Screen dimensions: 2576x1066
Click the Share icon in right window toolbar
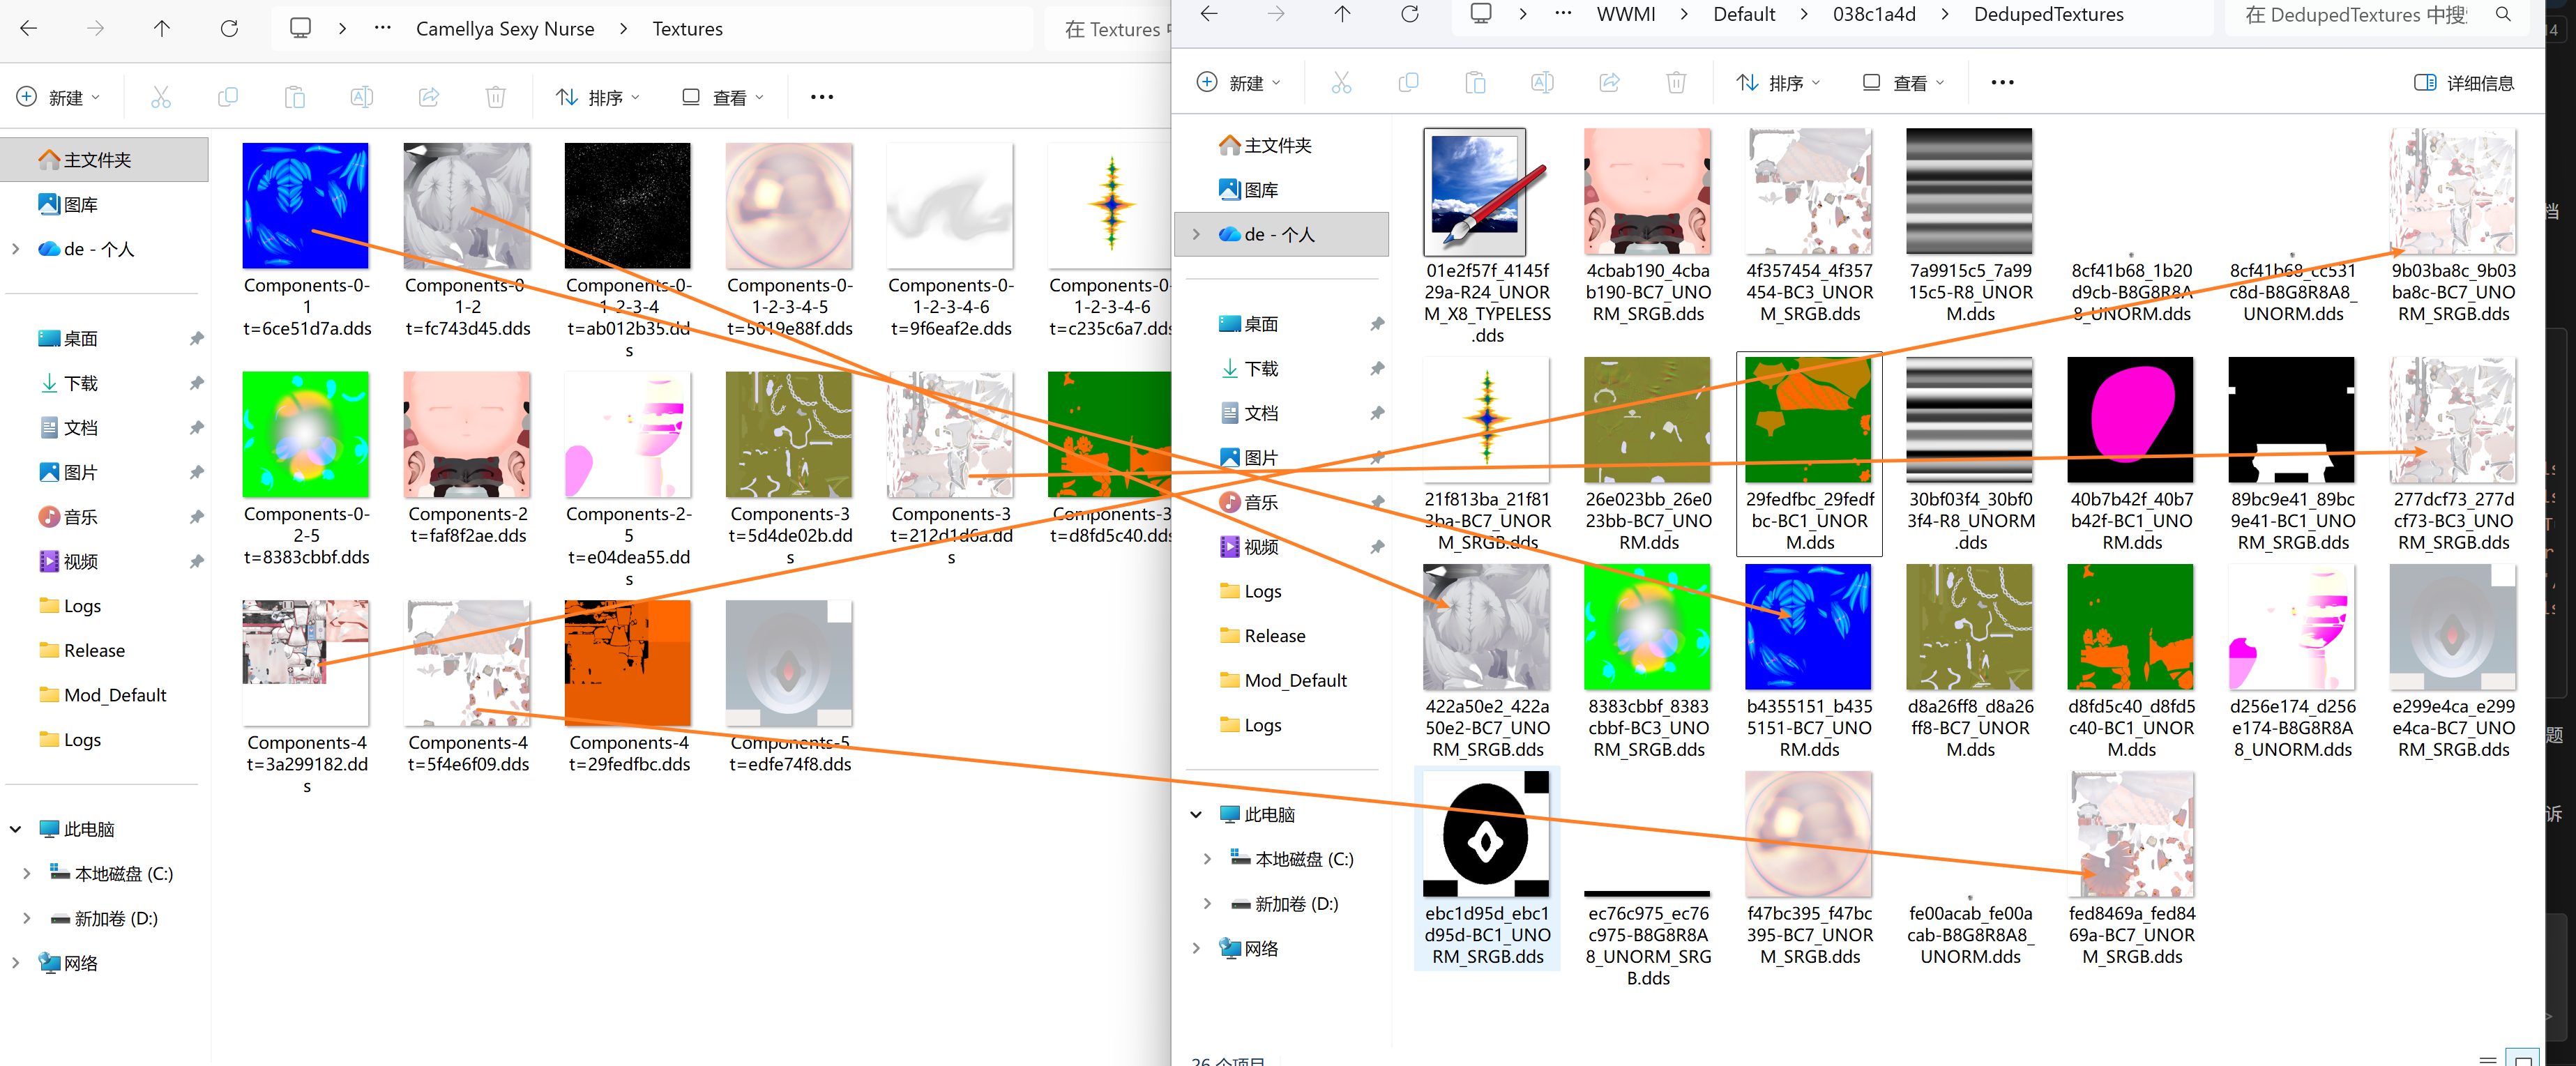tap(1609, 83)
